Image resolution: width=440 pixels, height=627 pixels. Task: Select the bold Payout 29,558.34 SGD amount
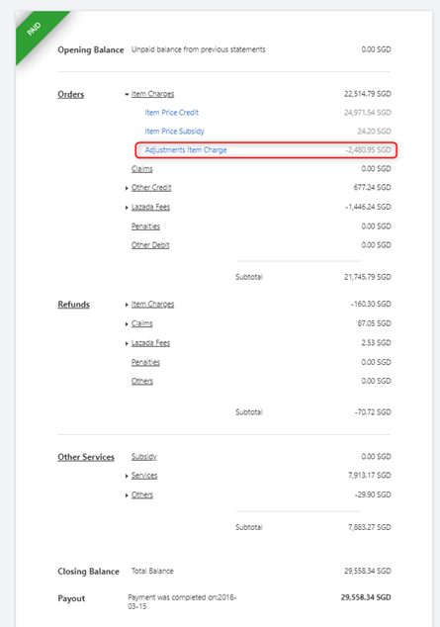pyautogui.click(x=366, y=597)
